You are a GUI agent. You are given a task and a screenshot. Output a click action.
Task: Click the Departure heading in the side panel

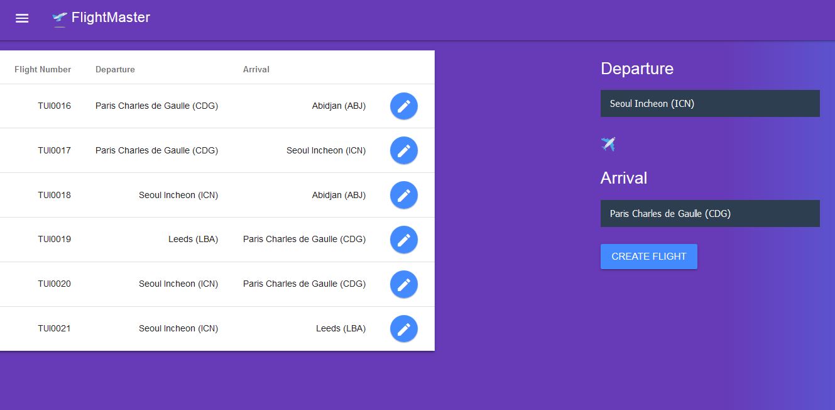(x=637, y=69)
